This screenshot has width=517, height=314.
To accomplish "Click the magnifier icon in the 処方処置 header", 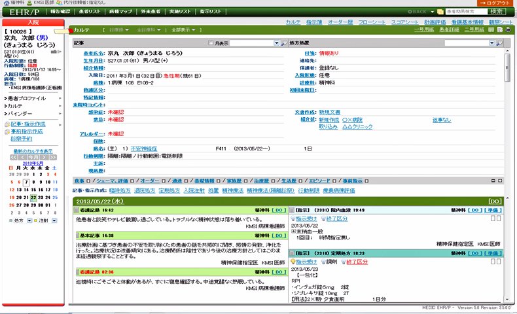I will point(499,43).
